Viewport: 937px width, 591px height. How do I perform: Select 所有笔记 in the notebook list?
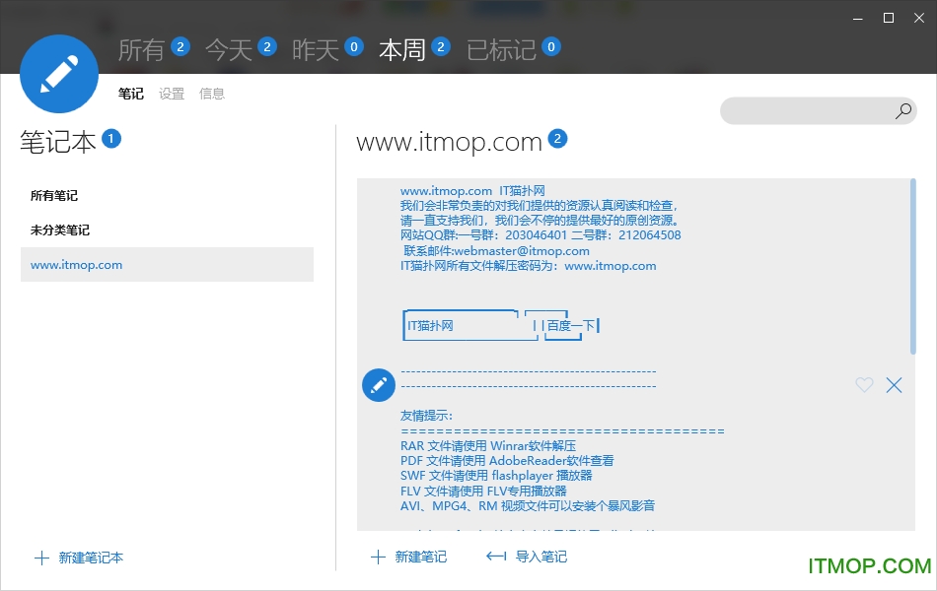click(x=54, y=196)
